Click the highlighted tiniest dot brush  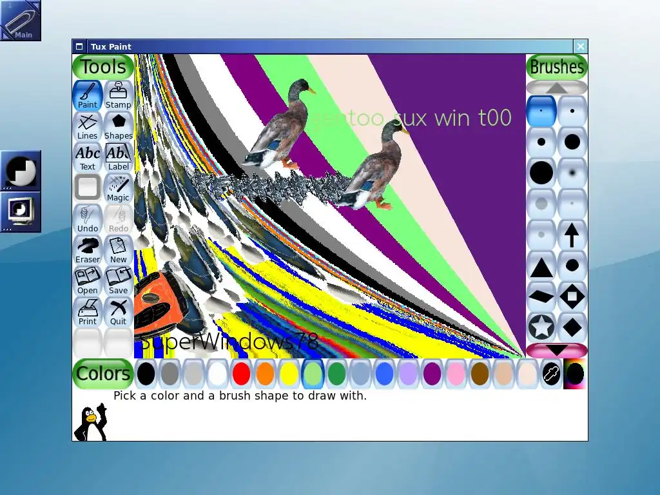click(x=541, y=111)
